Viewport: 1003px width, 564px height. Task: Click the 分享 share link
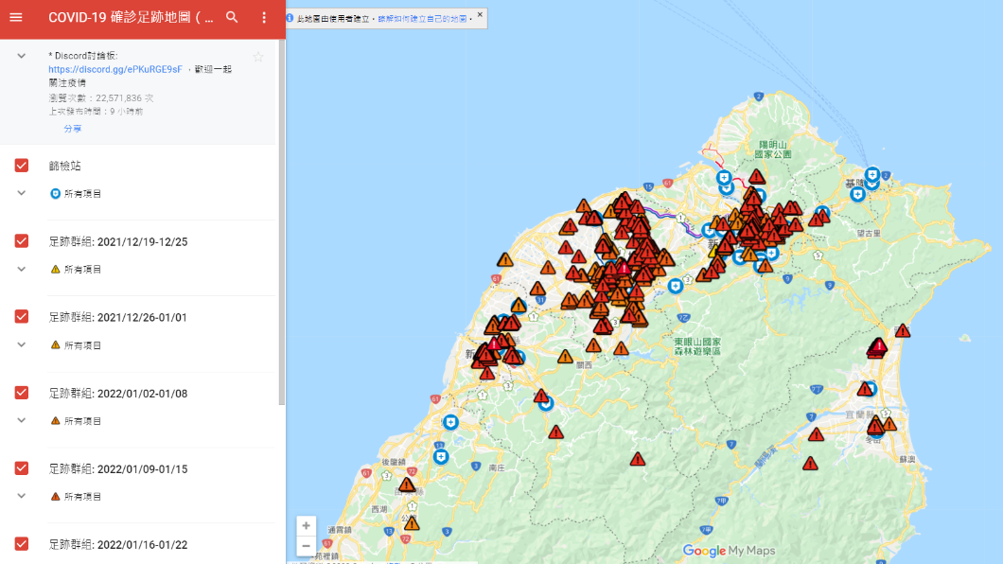pyautogui.click(x=72, y=129)
